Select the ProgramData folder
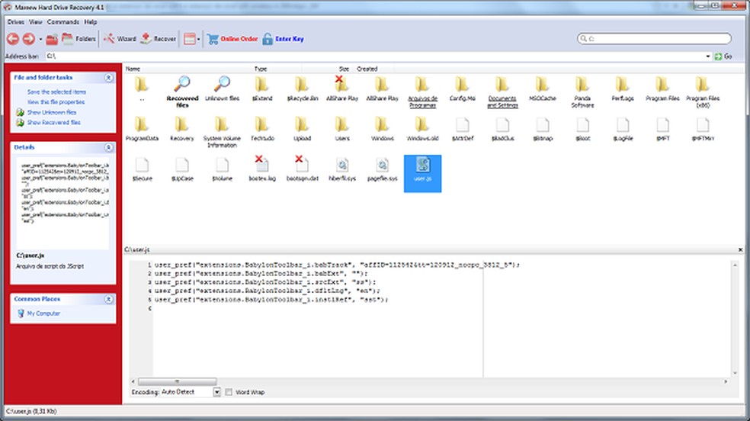This screenshot has height=421, width=750. coord(142,129)
